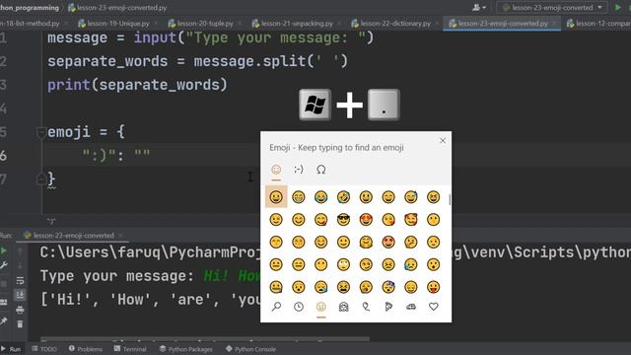Select the celebrations balloon emoji category
The height and width of the screenshot is (355, 631).
click(366, 307)
